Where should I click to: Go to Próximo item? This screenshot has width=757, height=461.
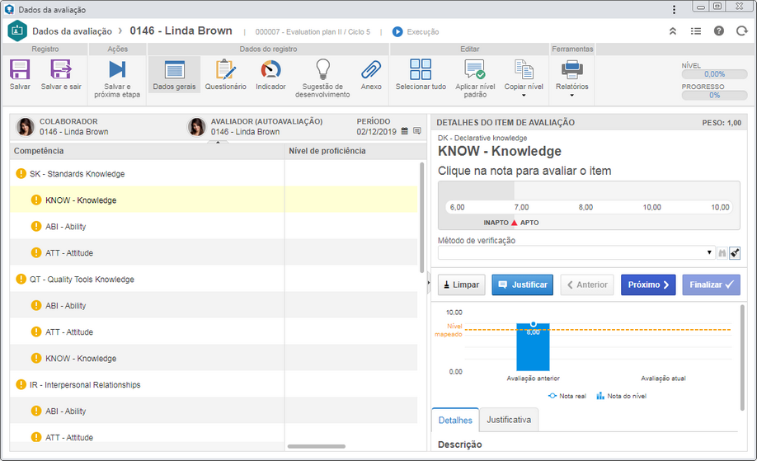pos(648,285)
